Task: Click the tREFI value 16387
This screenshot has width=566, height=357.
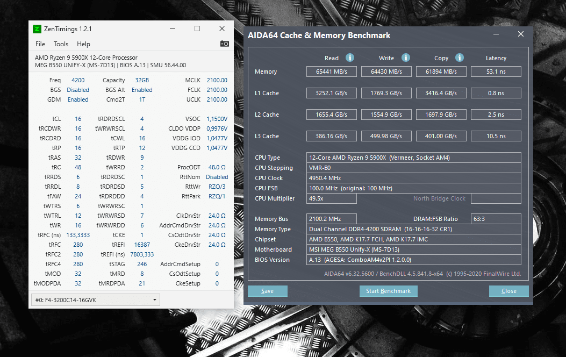Action: coord(142,245)
